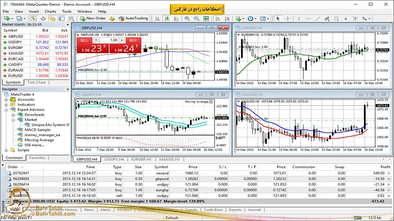This screenshot has width=394, height=221.
Task: Select the draw vertical line tool
Action: [x=298, y=18]
